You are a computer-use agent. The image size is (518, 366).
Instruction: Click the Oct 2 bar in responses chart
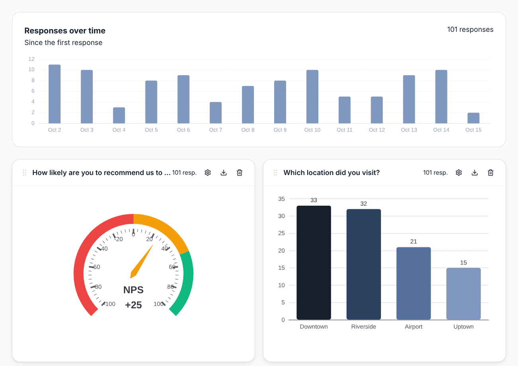click(55, 94)
